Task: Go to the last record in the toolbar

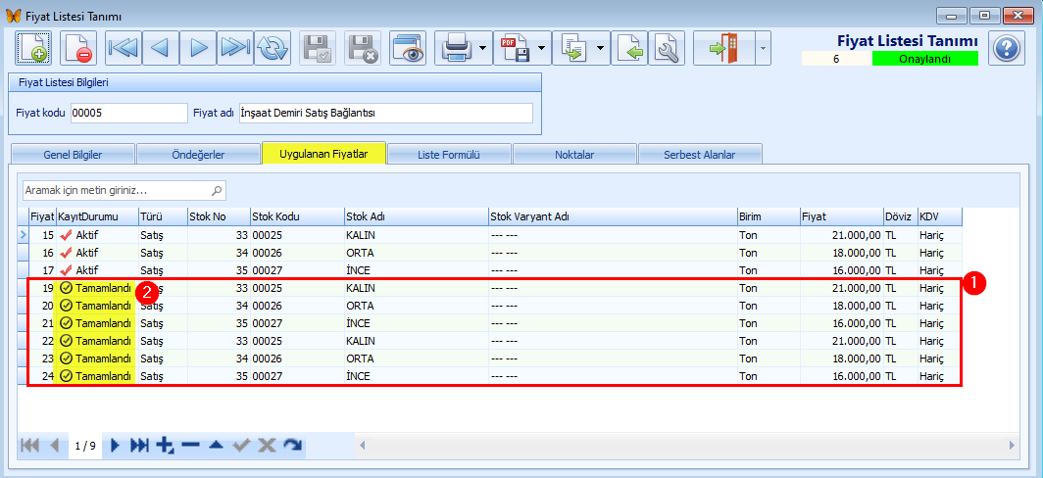Action: (x=235, y=48)
